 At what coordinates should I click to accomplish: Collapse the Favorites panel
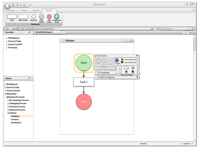click(x=29, y=32)
